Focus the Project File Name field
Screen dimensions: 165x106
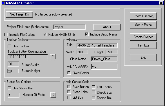(x=69, y=27)
